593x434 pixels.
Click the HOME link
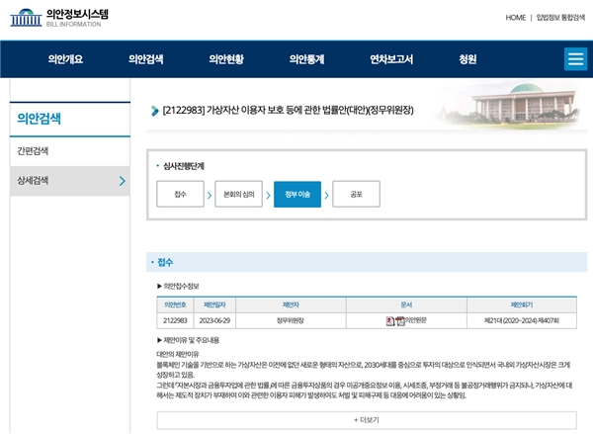[515, 18]
